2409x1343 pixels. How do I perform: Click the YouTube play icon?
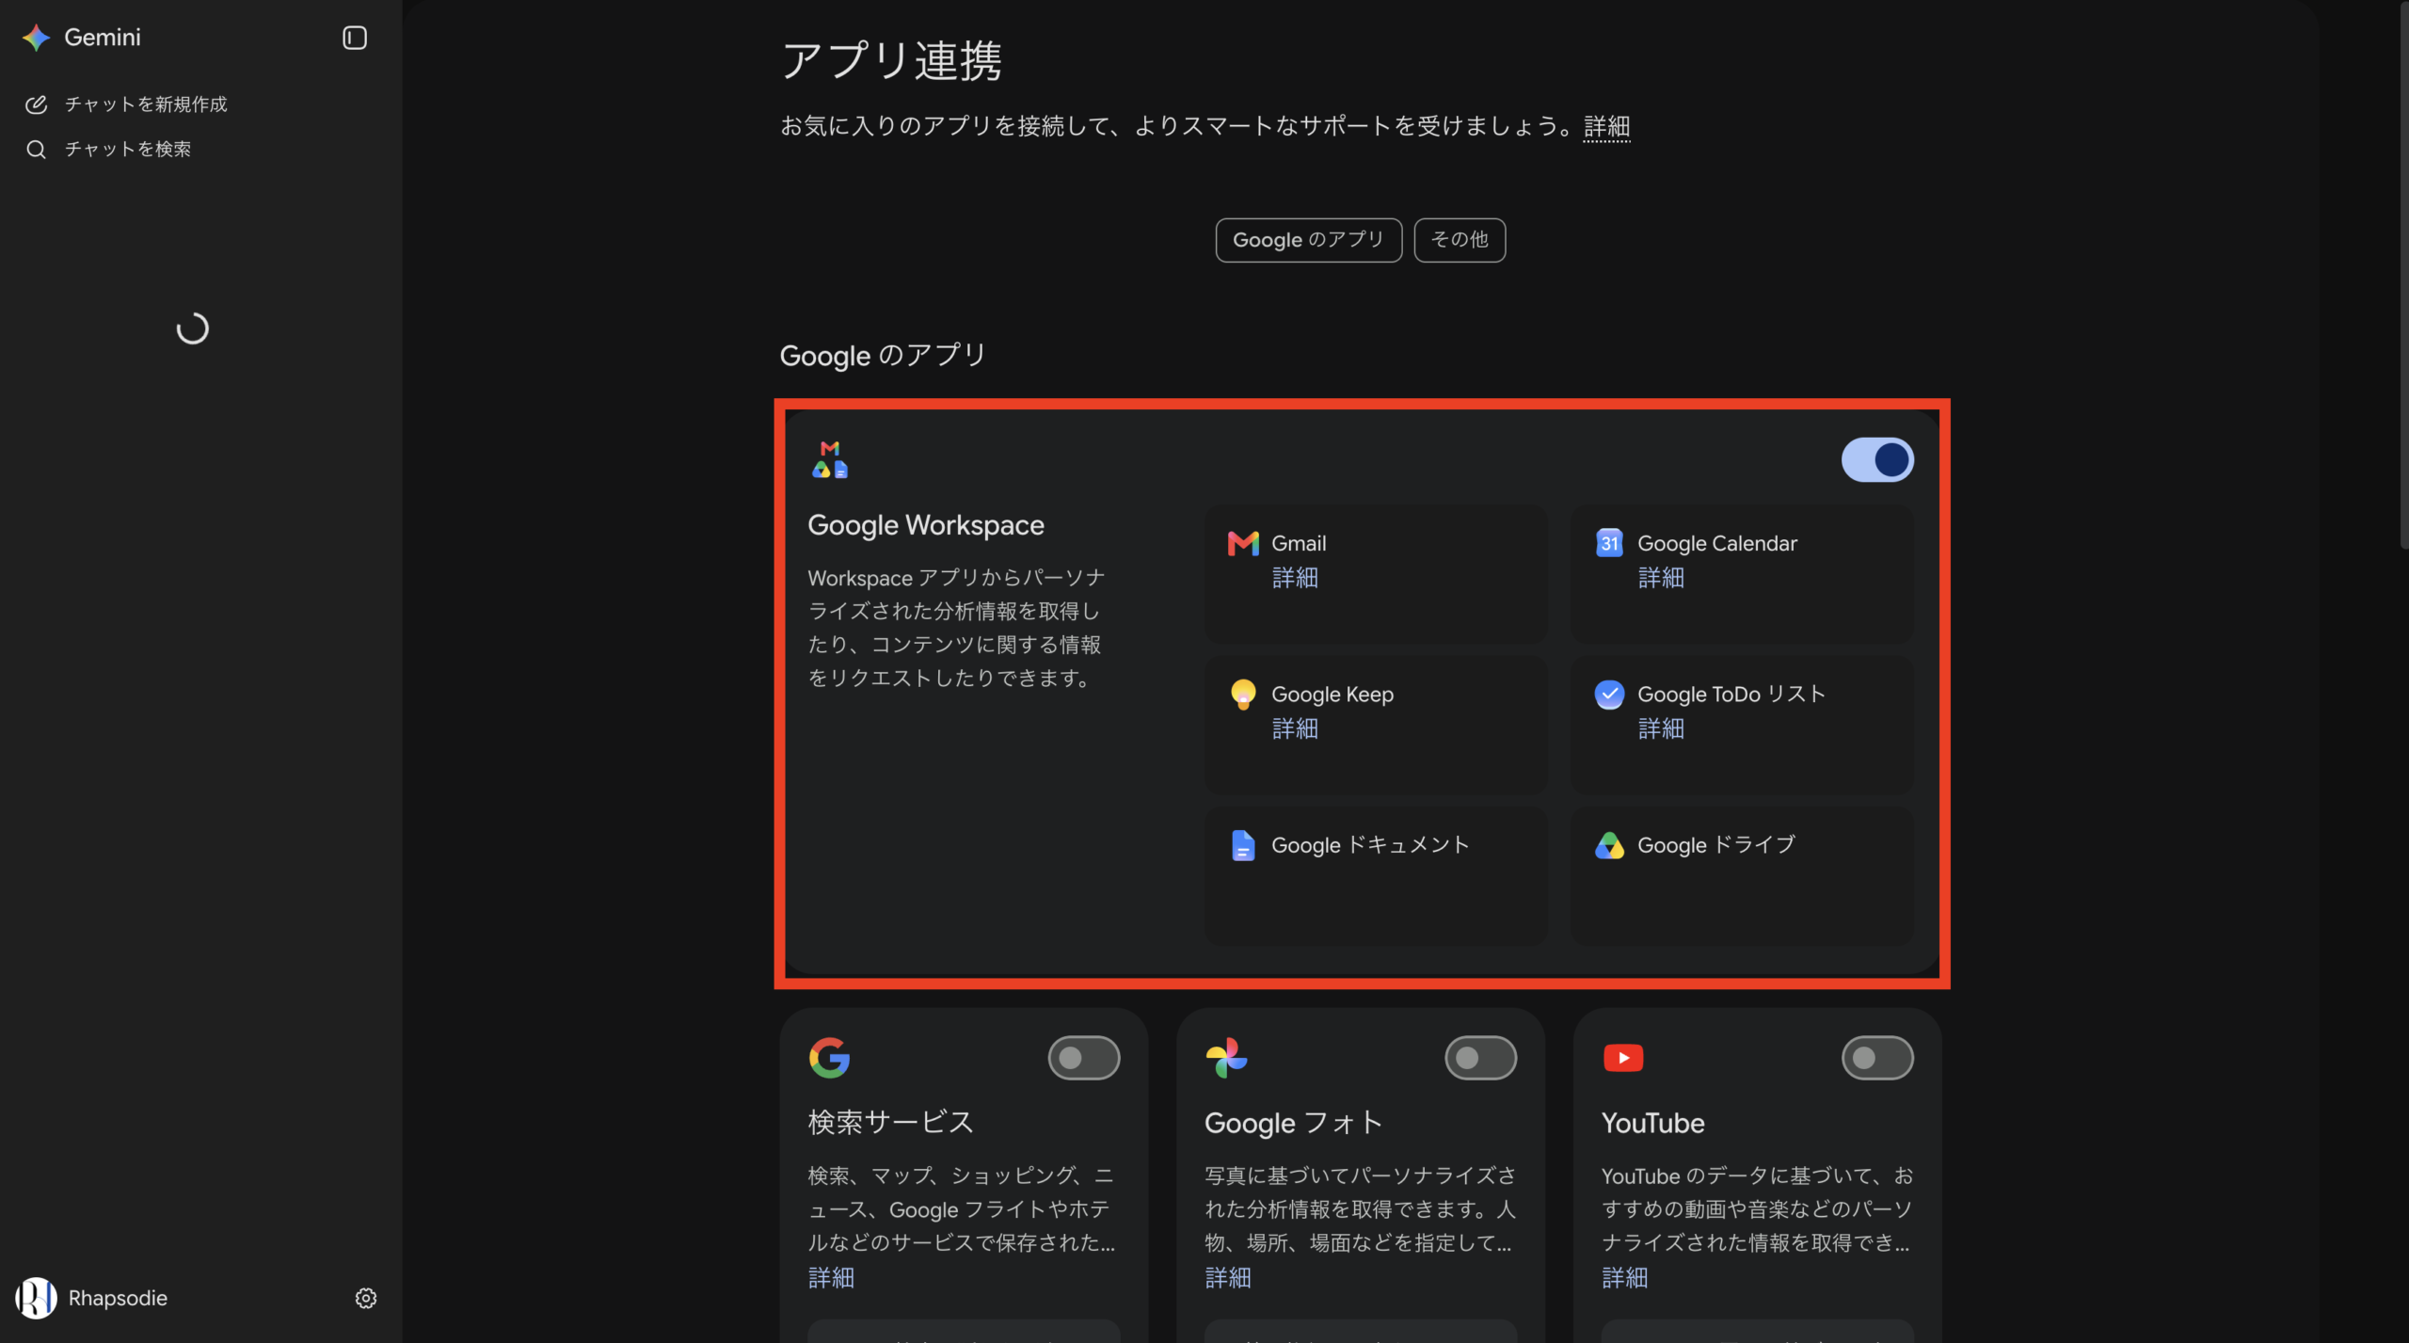click(x=1623, y=1058)
